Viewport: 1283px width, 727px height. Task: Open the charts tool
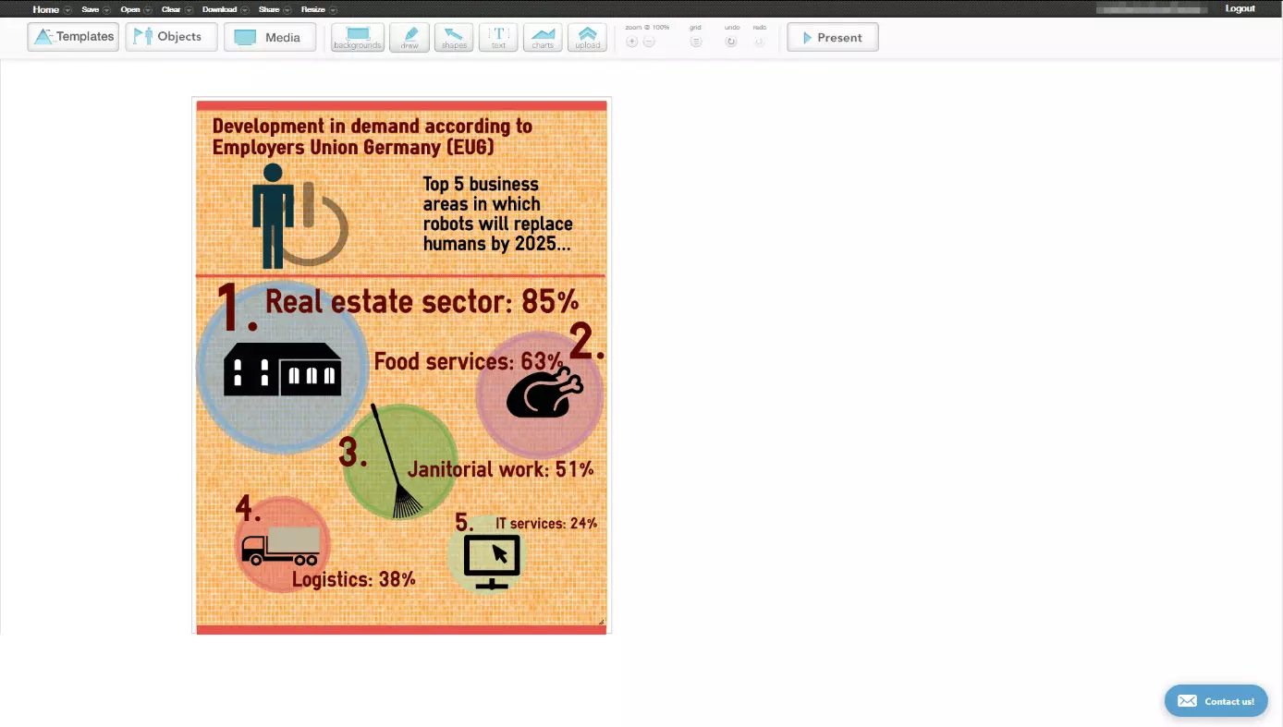coord(543,38)
